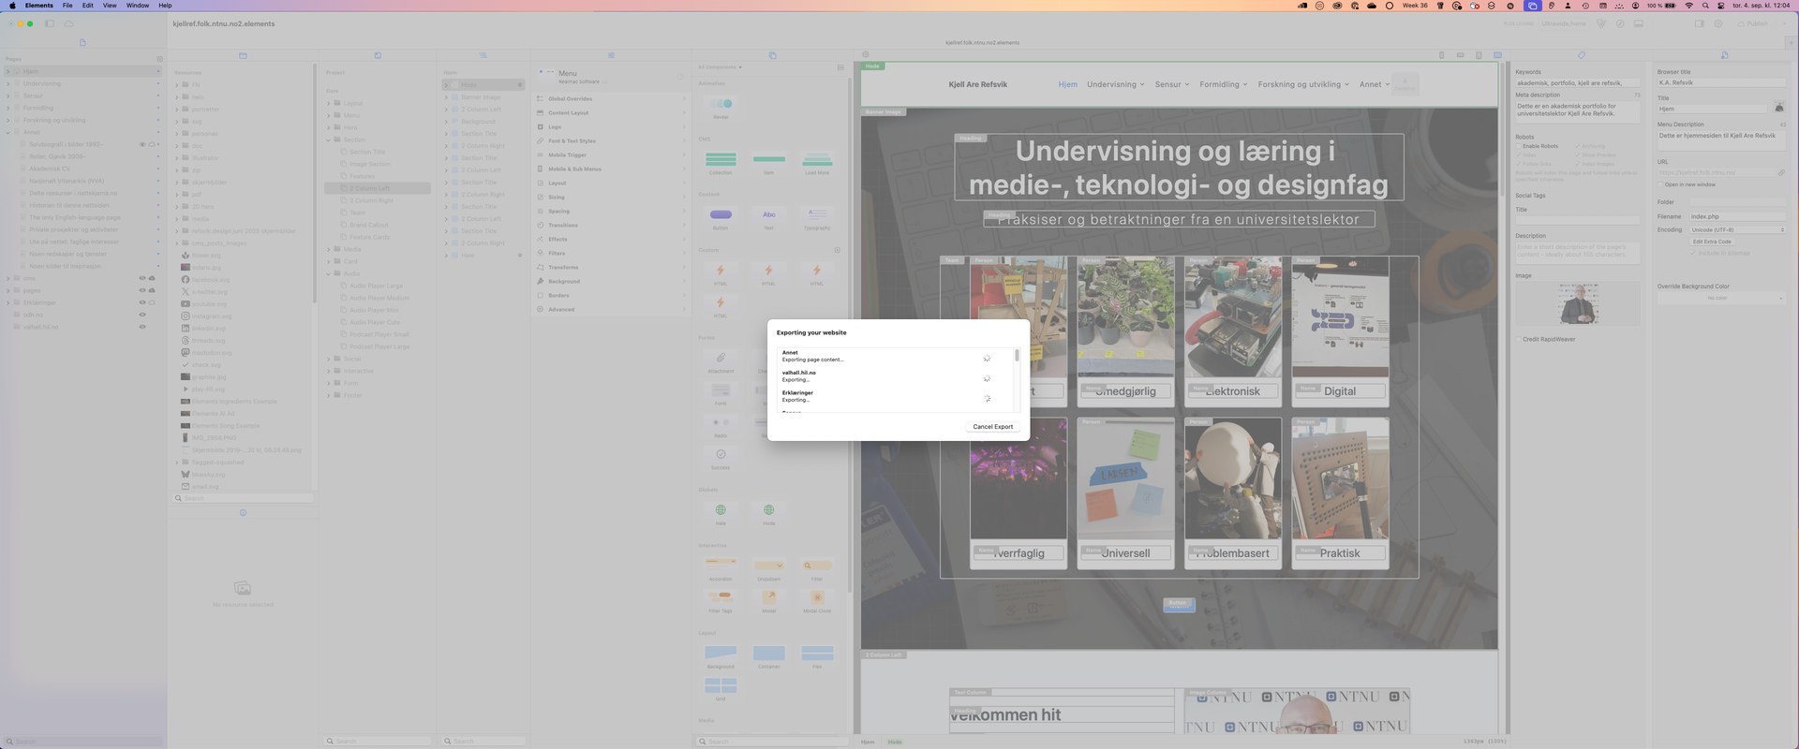Image resolution: width=1799 pixels, height=749 pixels.
Task: Collapse the Section folder in the Project list
Action: click(329, 140)
